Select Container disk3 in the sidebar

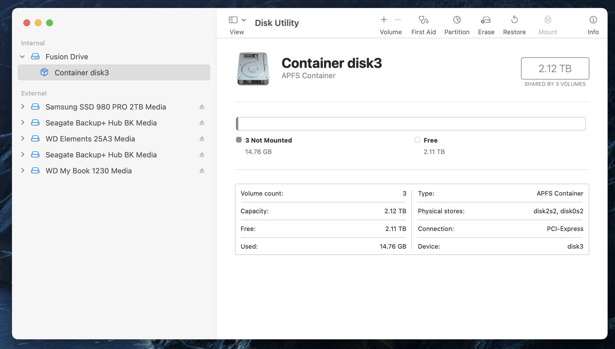pyautogui.click(x=82, y=73)
